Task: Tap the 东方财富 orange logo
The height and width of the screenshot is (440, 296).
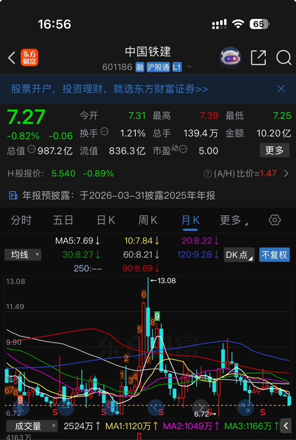Action: pos(29,58)
